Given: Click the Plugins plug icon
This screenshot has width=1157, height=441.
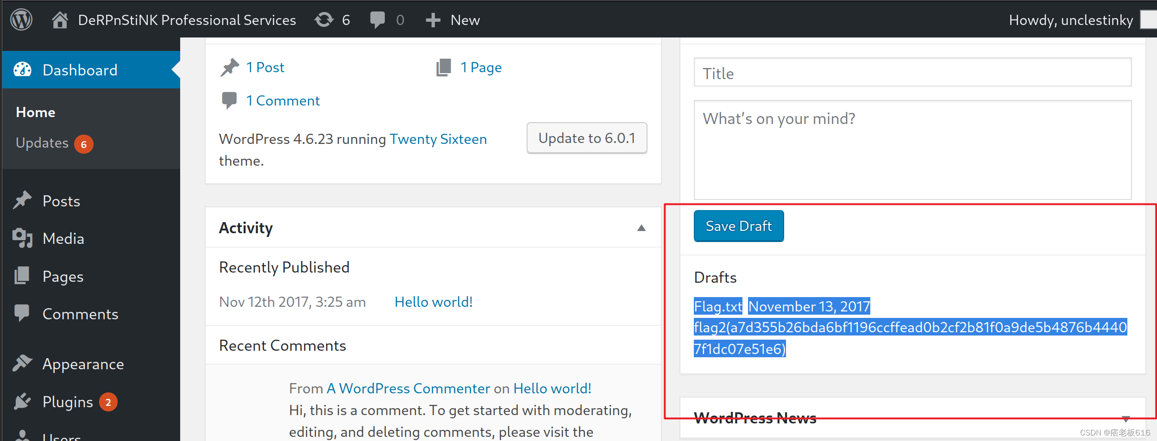Looking at the screenshot, I should point(22,401).
